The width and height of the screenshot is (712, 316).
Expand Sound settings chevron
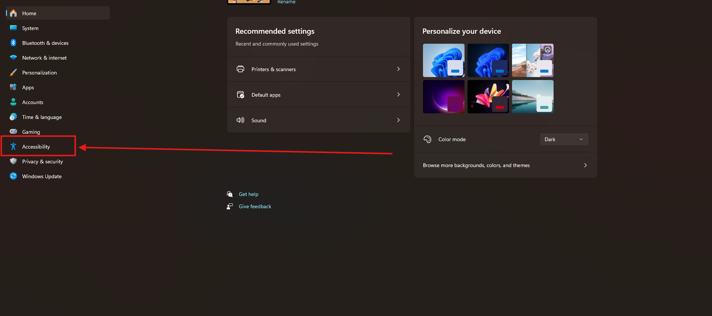(x=398, y=120)
